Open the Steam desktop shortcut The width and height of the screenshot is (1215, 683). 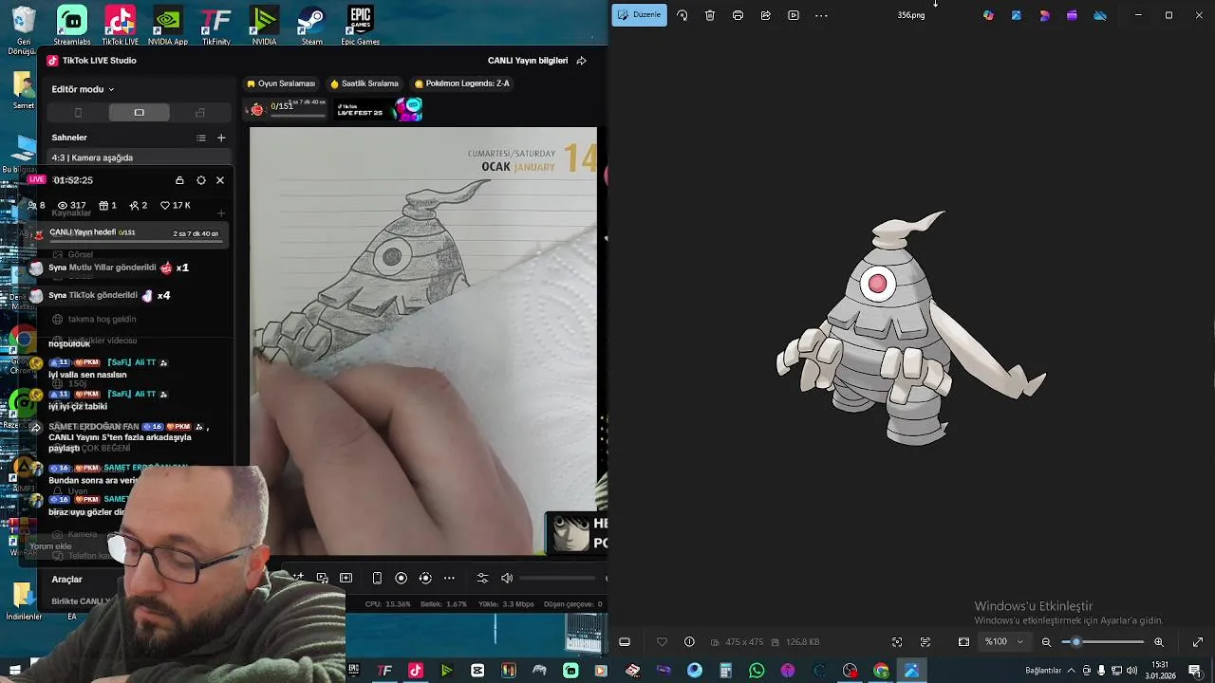[x=311, y=25]
